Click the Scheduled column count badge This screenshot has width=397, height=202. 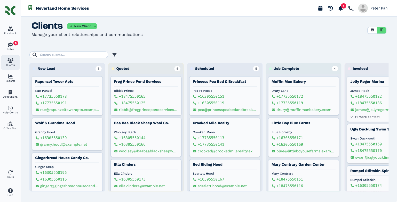pos(256,69)
